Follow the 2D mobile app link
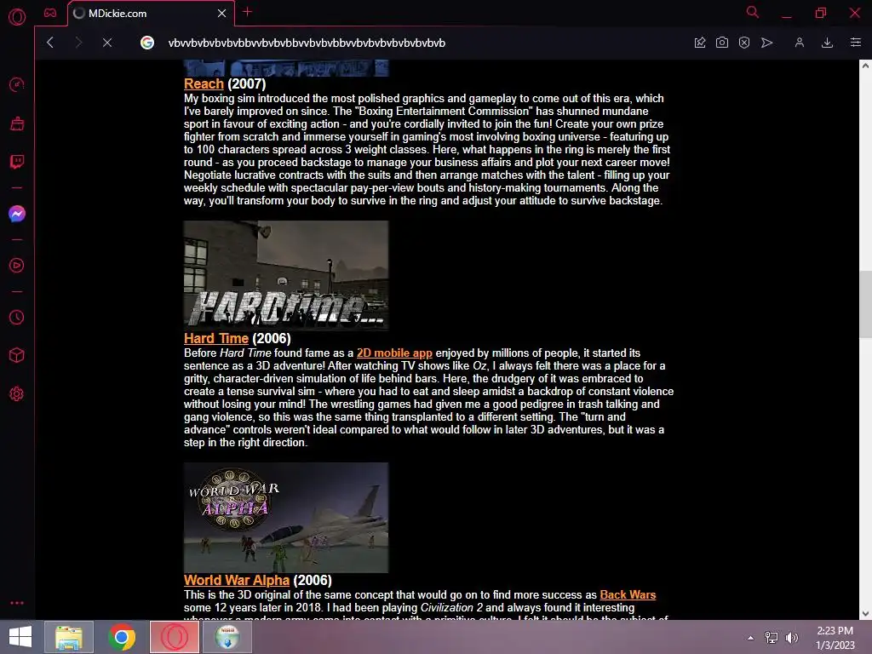 [x=394, y=353]
